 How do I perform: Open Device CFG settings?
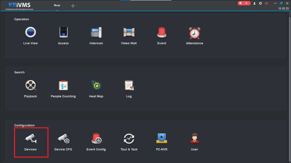click(63, 139)
